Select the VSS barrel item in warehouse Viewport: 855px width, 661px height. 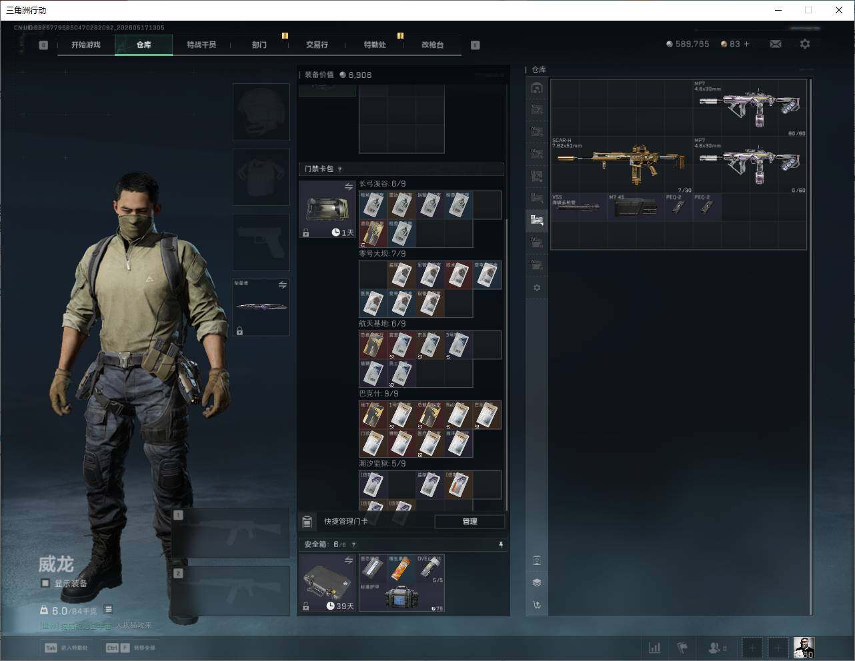[579, 207]
